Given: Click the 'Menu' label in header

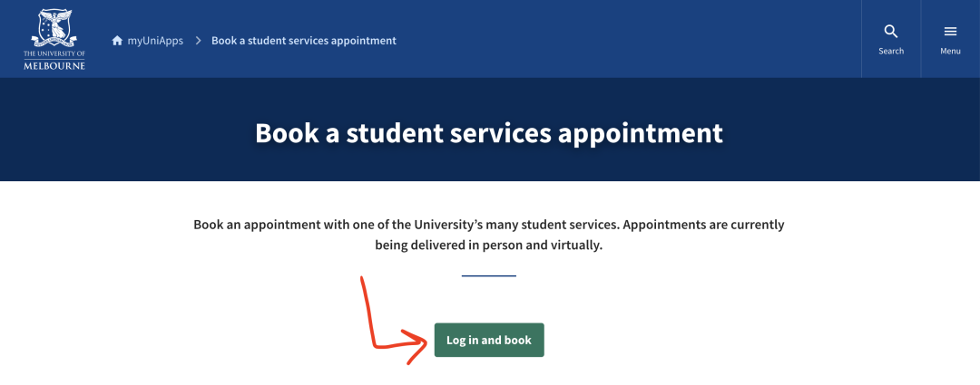Looking at the screenshot, I should 950,51.
